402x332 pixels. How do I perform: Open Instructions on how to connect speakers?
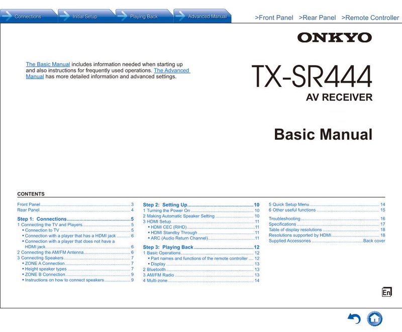(x=78, y=280)
